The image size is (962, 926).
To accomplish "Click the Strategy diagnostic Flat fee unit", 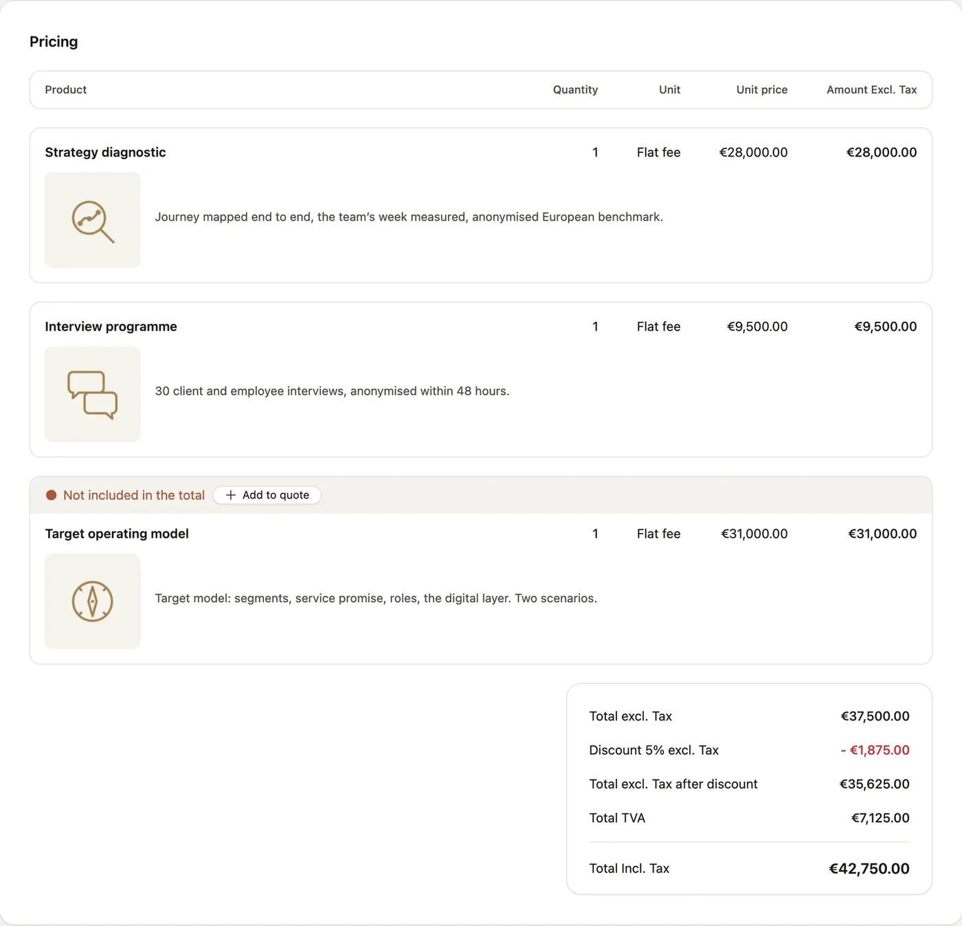I will (x=659, y=153).
